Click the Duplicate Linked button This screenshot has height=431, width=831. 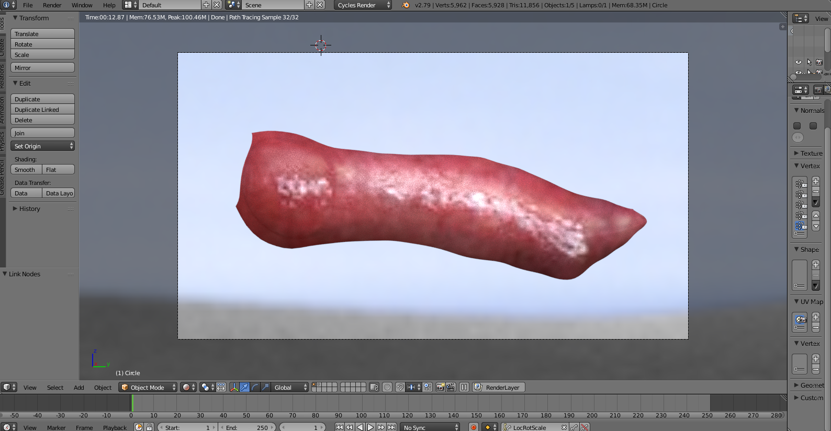(x=42, y=110)
